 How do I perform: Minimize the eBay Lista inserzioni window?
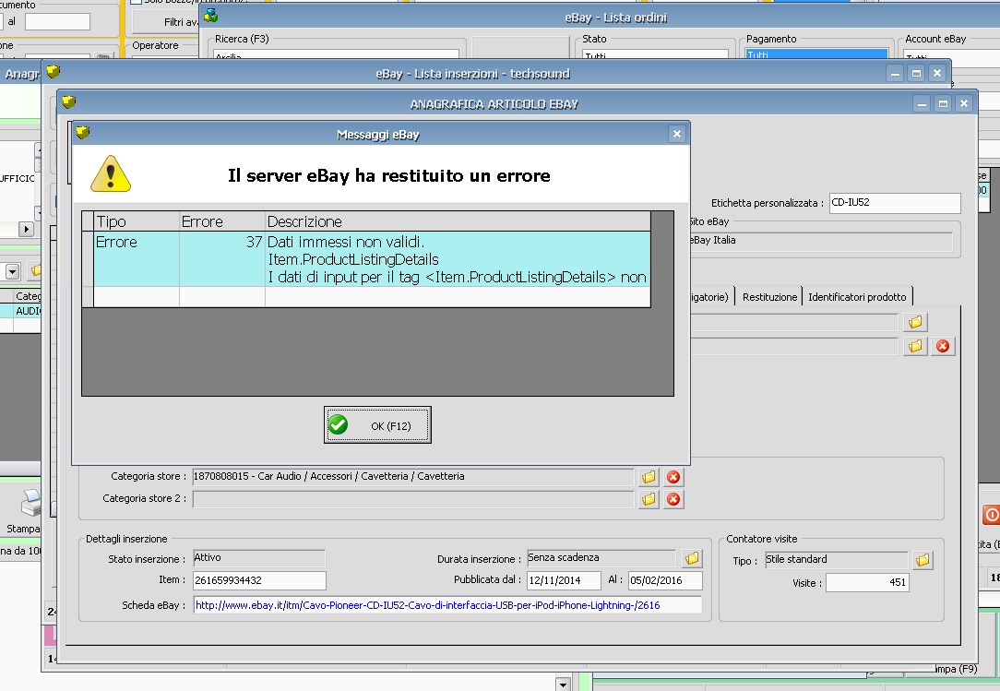[x=895, y=74]
